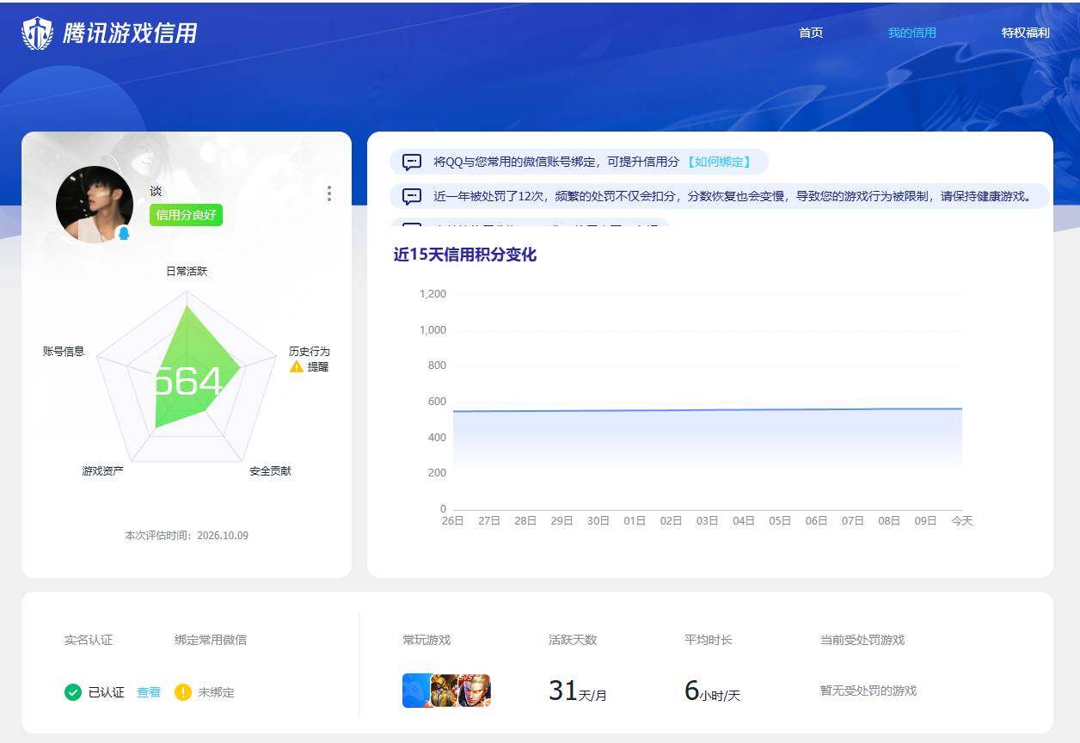Click the green 信用分良好 badge
The height and width of the screenshot is (743, 1080).
point(186,215)
